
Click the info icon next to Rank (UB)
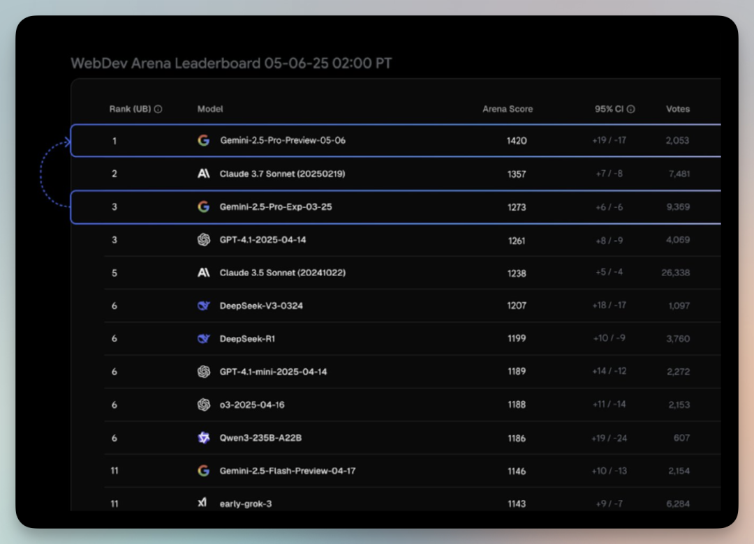[158, 109]
